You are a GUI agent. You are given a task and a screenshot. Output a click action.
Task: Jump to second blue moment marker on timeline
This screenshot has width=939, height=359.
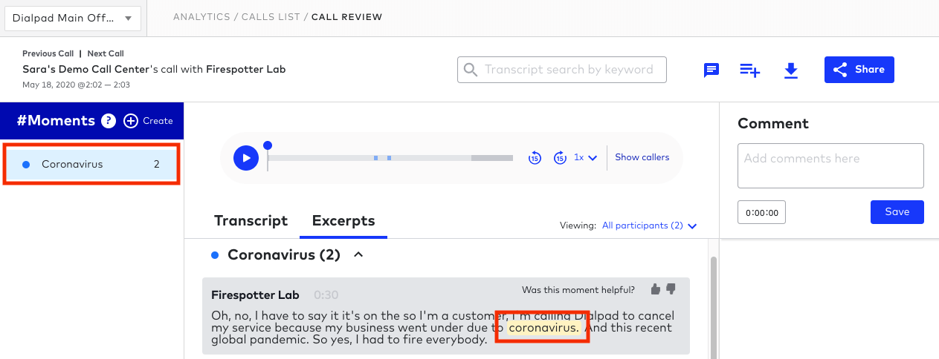click(389, 158)
